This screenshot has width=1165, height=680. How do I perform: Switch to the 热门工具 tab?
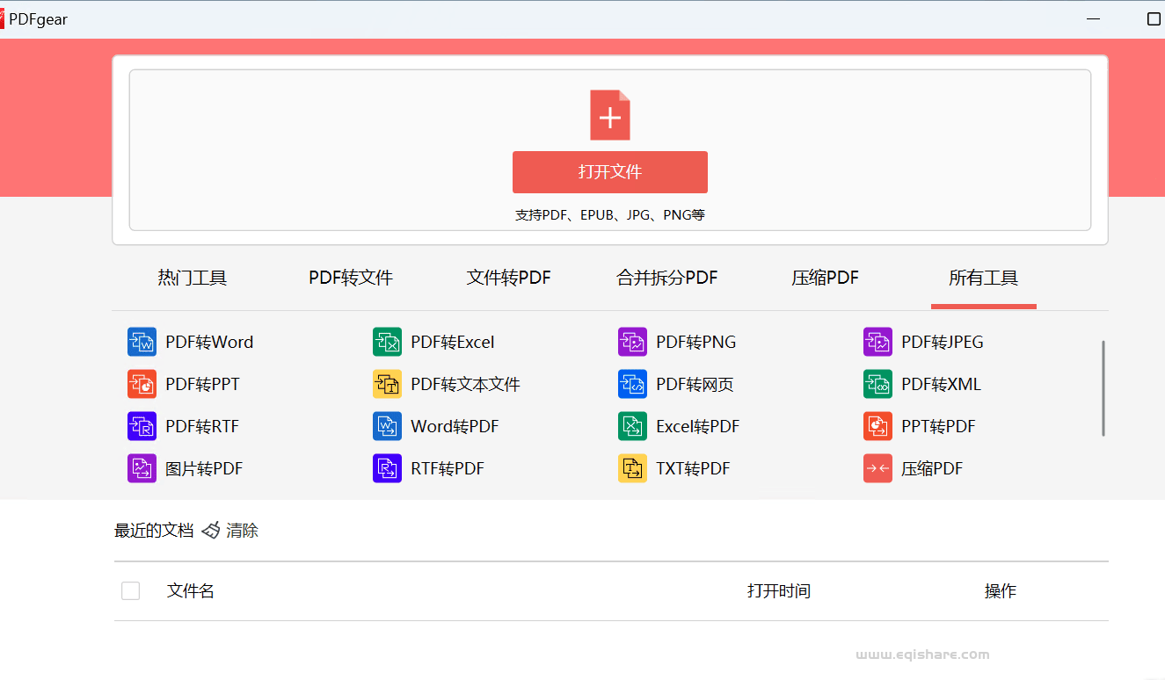pyautogui.click(x=192, y=279)
